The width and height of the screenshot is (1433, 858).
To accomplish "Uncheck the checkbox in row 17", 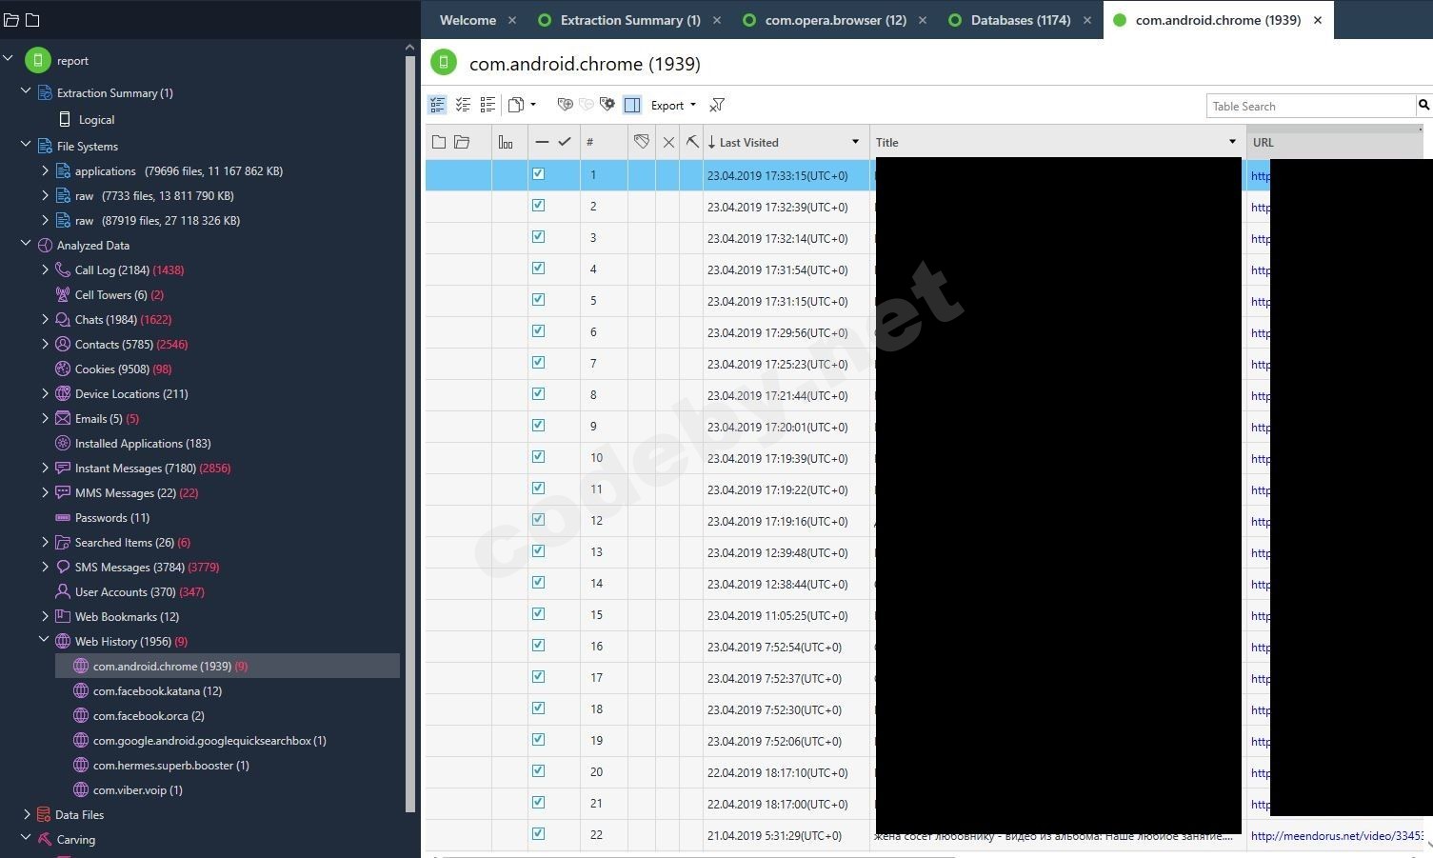I will click(x=538, y=677).
